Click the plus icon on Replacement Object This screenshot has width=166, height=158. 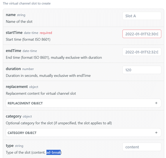[x=156, y=103]
